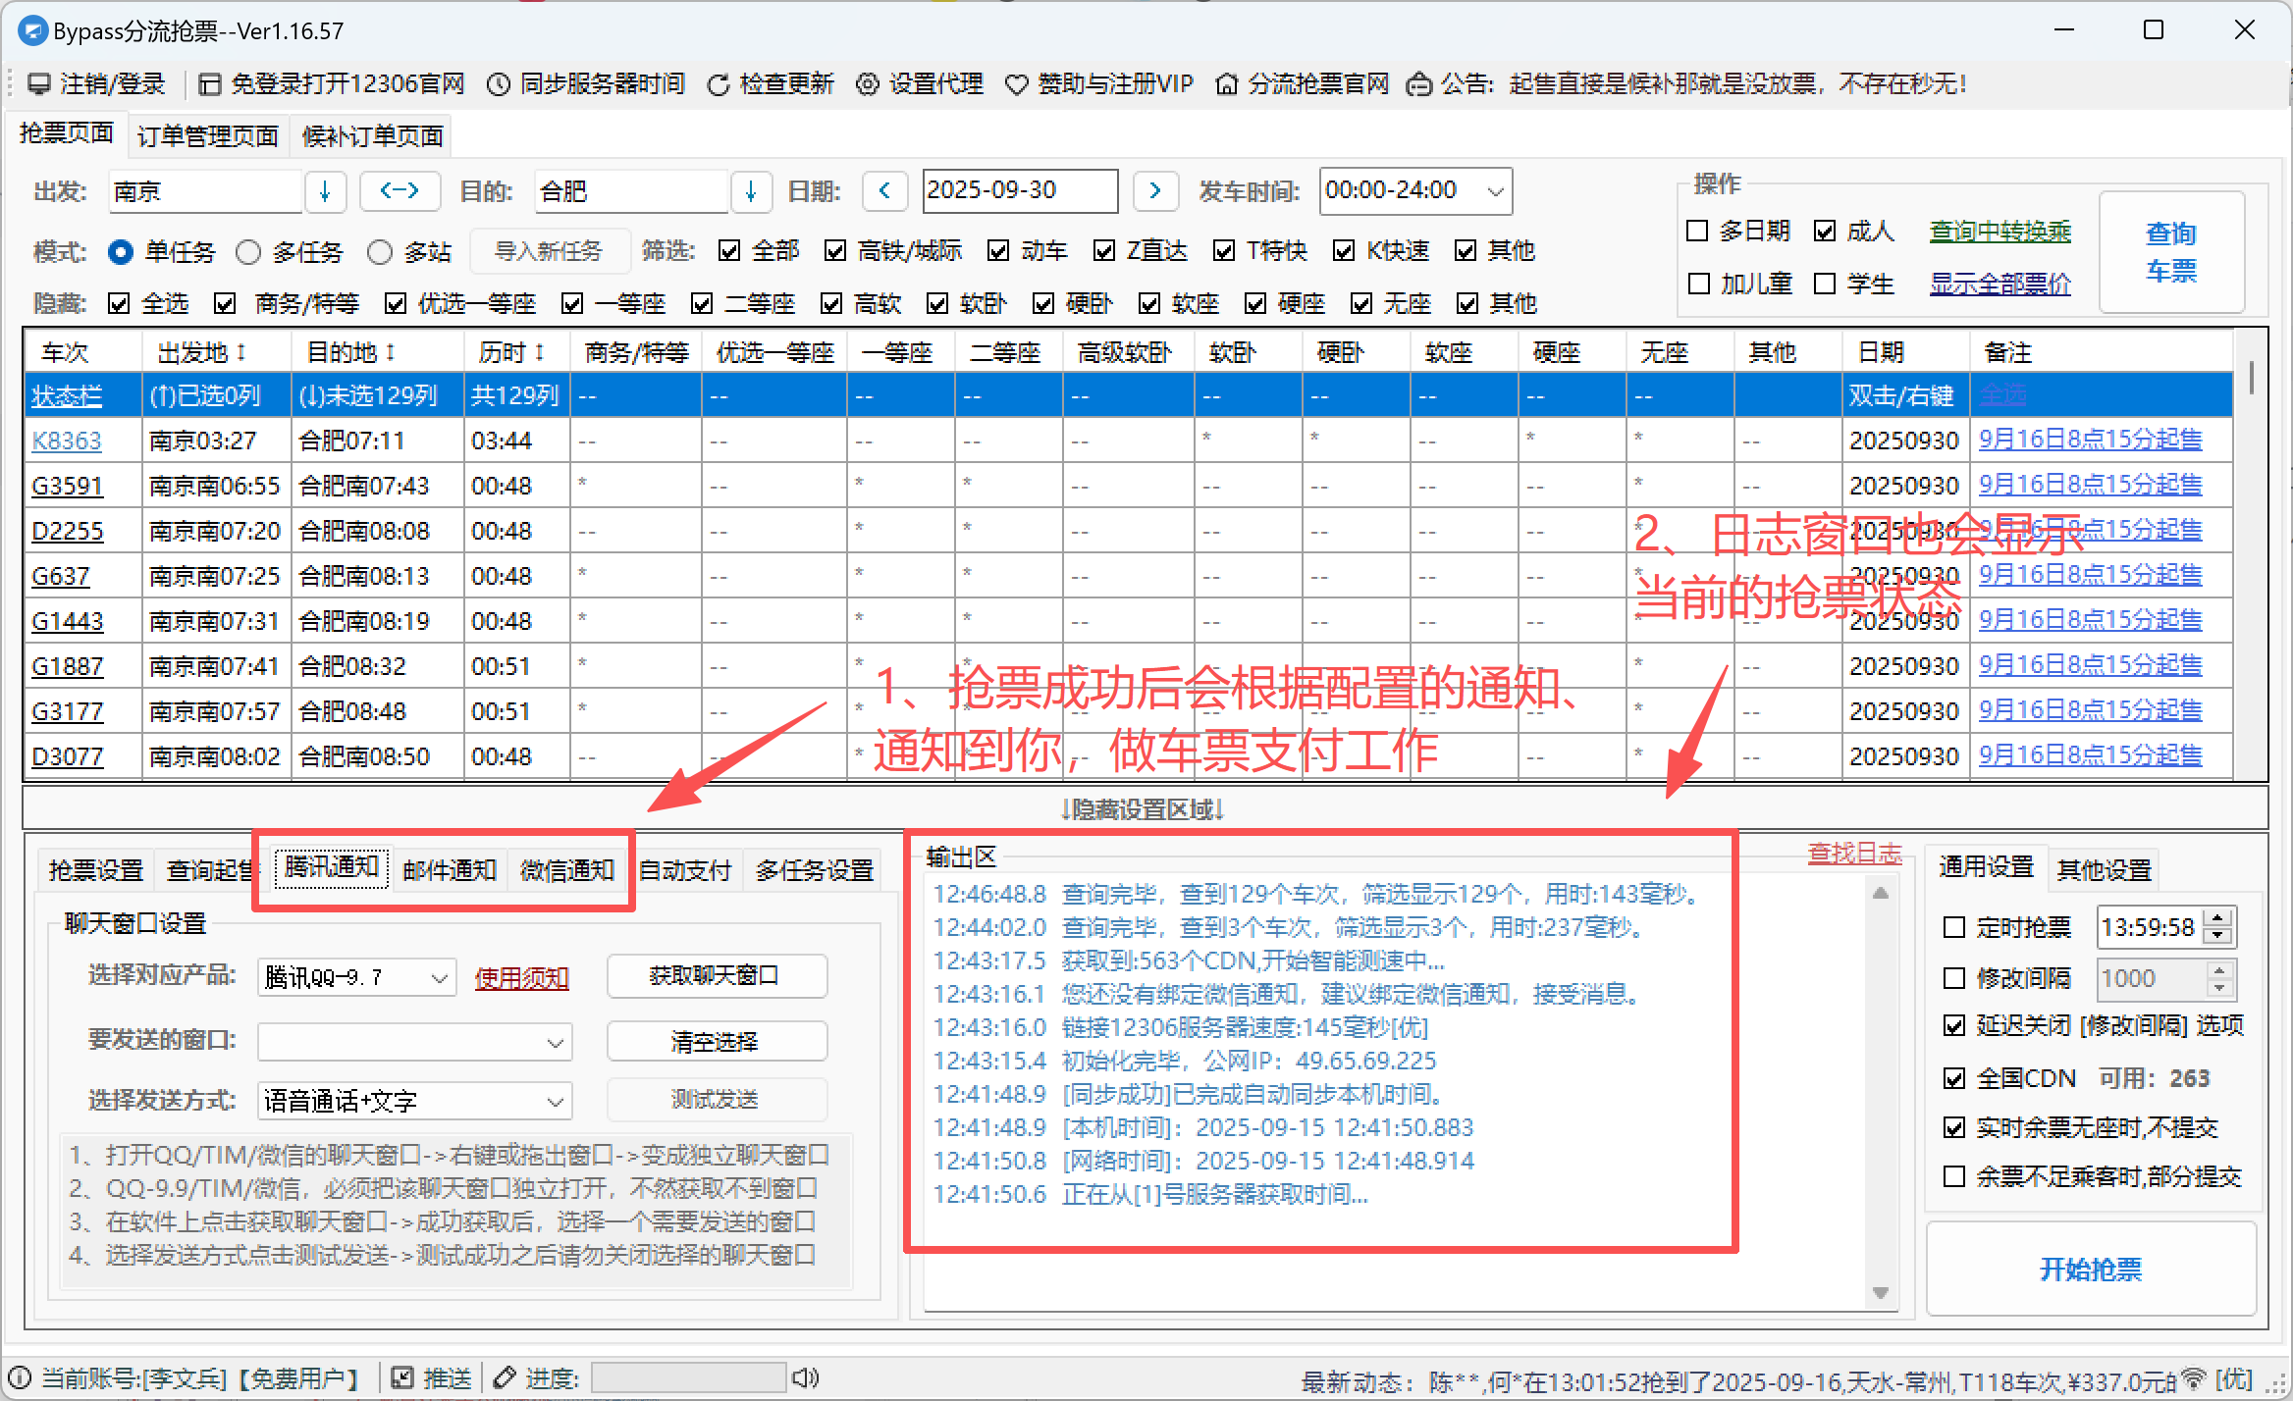
Task: Click the 开始抢票 button
Action: tap(2091, 1269)
